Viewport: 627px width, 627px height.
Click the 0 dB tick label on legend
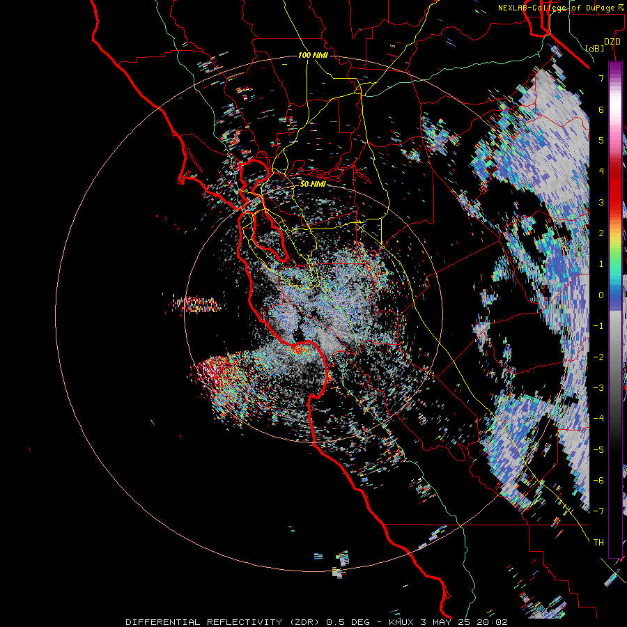601,295
